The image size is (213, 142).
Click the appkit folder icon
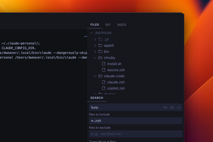pos(100,45)
